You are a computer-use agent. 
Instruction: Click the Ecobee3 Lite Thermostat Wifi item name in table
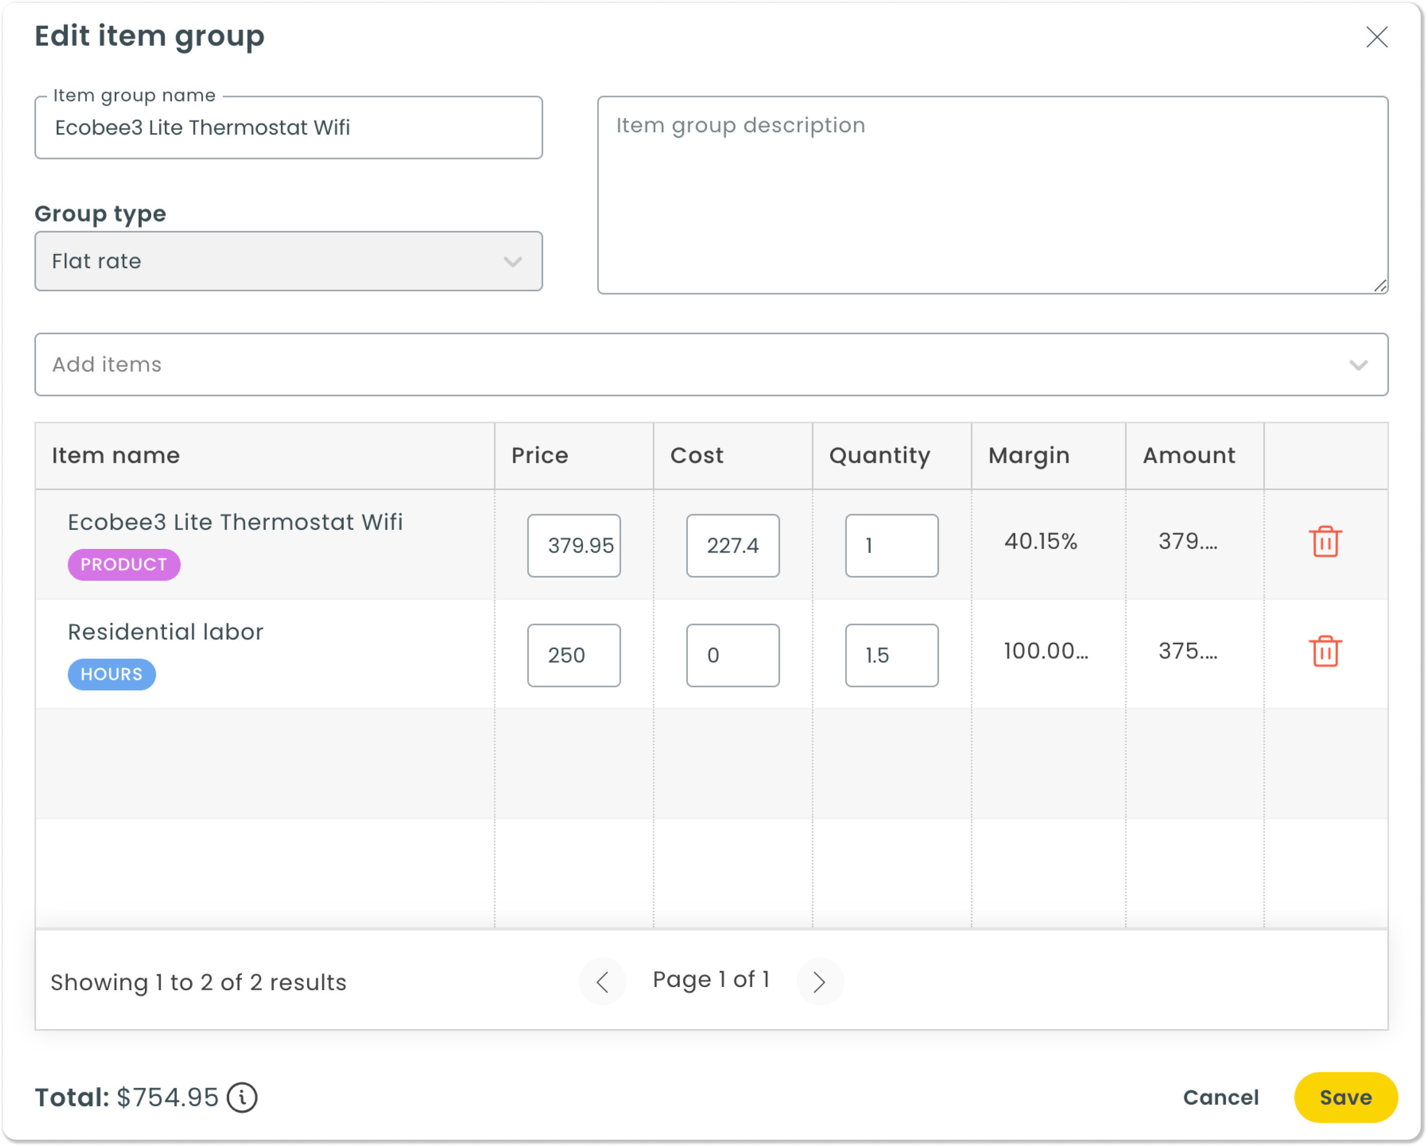pyautogui.click(x=235, y=522)
